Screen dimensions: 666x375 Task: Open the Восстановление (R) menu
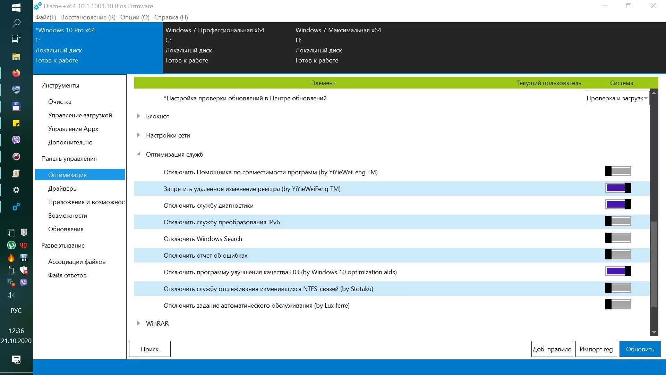click(88, 17)
